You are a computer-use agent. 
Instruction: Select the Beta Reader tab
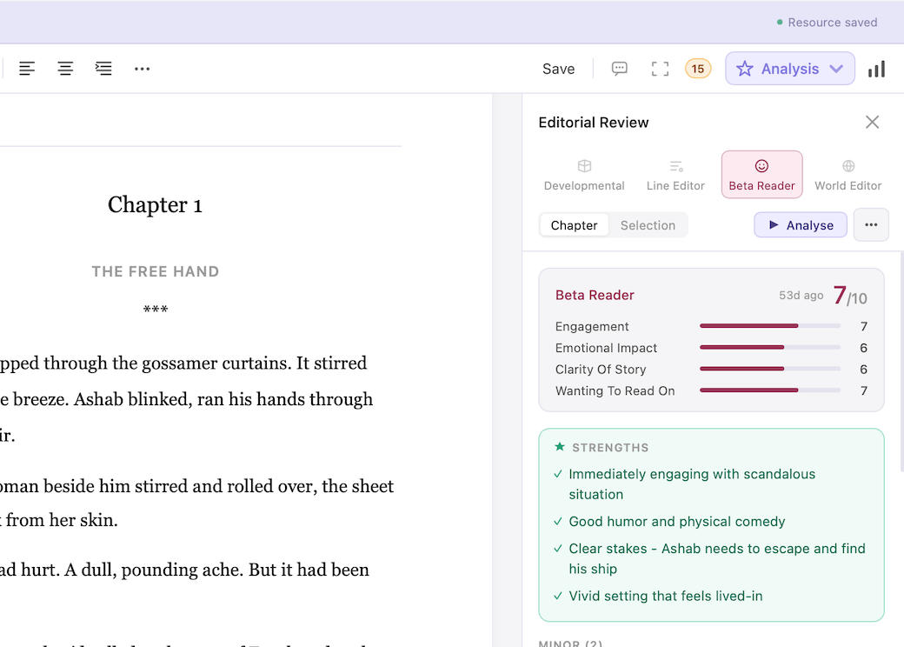(x=761, y=175)
